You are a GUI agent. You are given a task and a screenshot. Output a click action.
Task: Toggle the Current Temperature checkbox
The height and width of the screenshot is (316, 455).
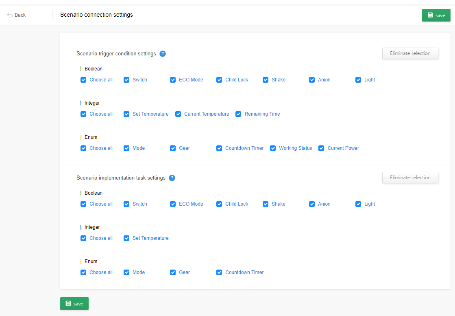tap(178, 114)
